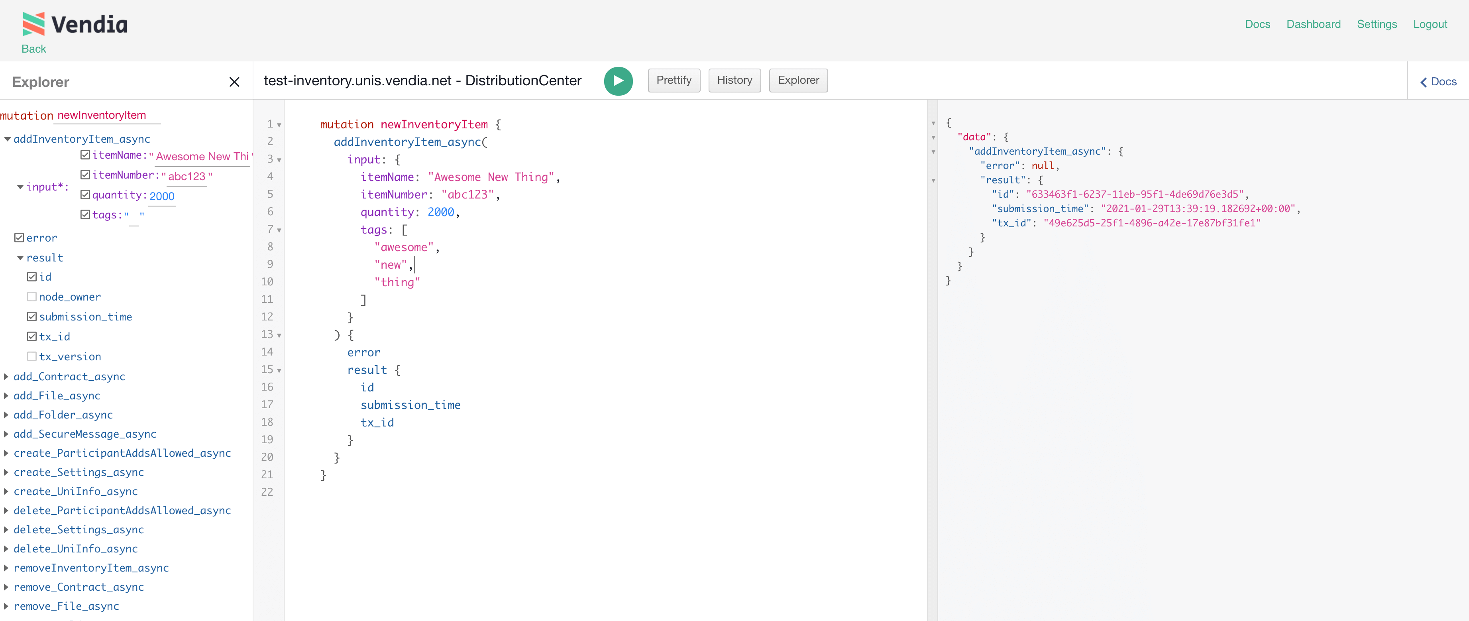The image size is (1469, 621).
Task: Check the node_owner field checkbox
Action: click(x=32, y=297)
